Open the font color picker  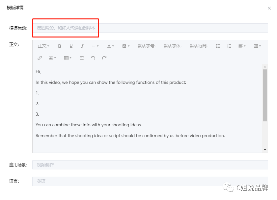[x=111, y=46]
